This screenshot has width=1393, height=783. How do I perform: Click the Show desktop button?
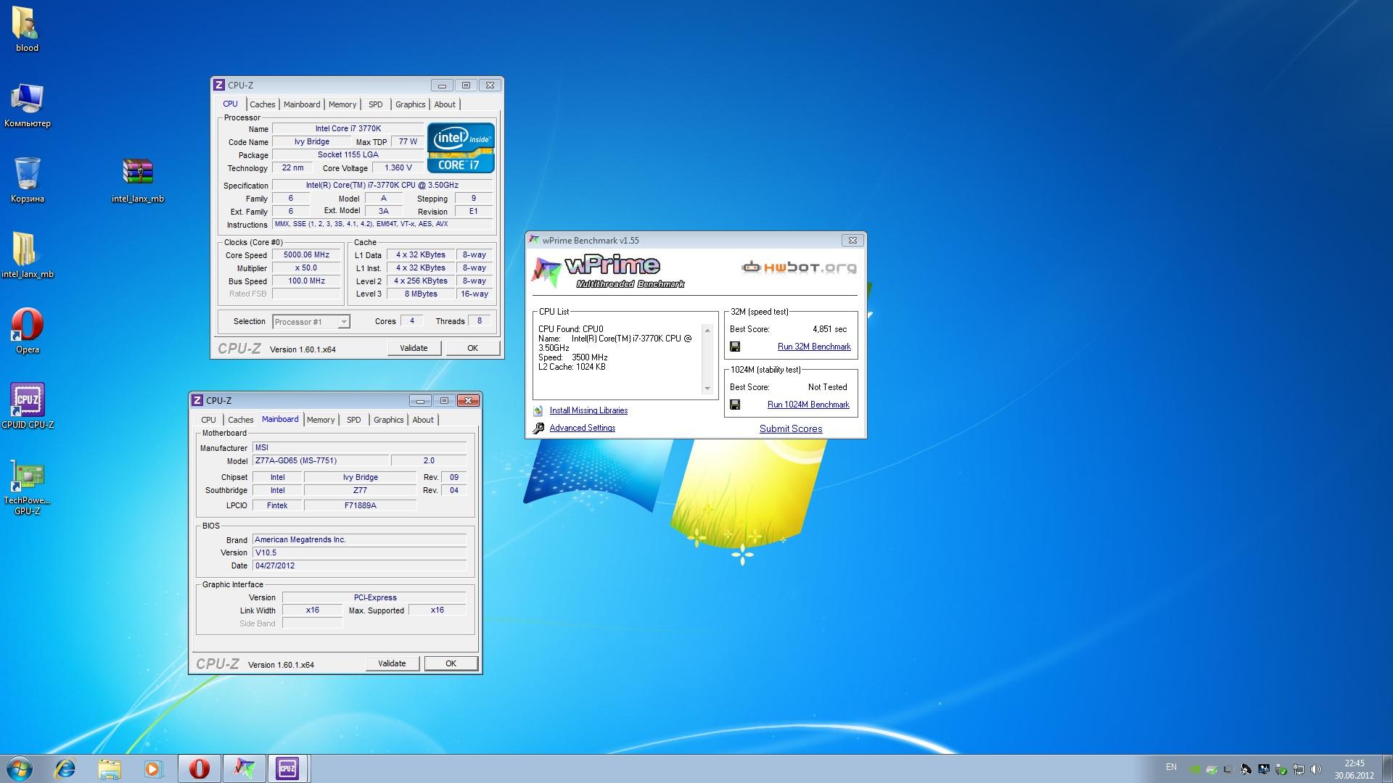(x=1387, y=768)
